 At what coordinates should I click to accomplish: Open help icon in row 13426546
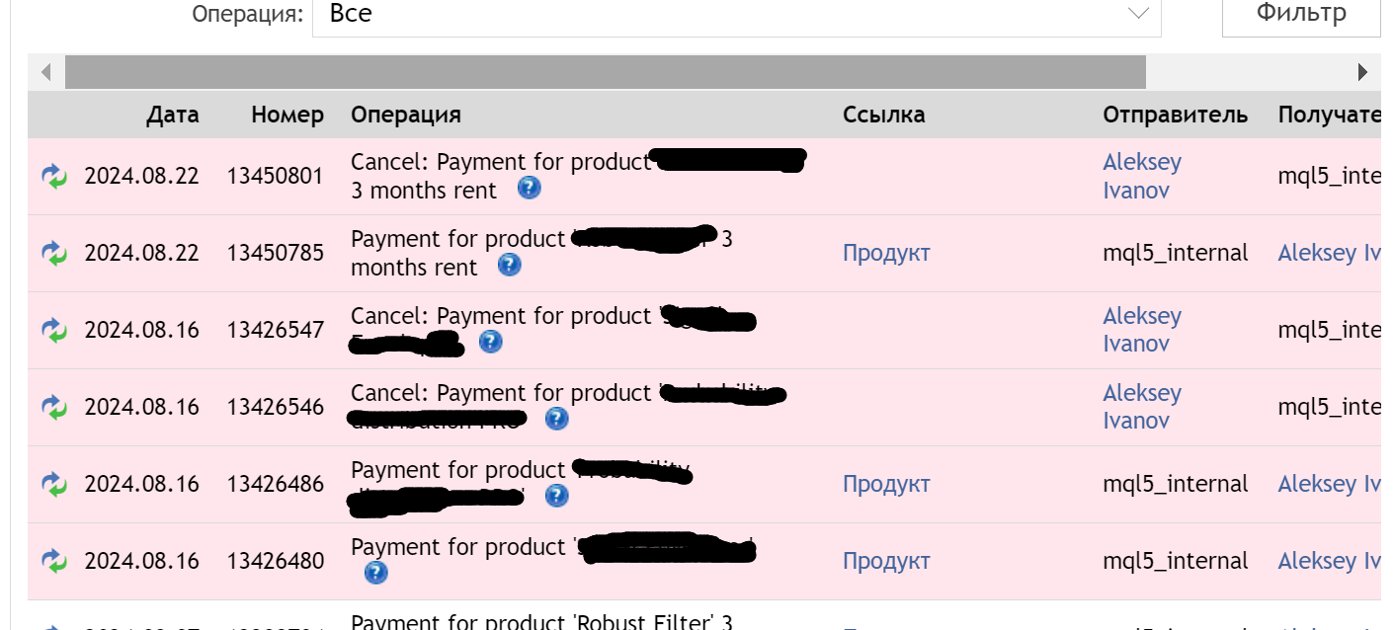pos(557,419)
